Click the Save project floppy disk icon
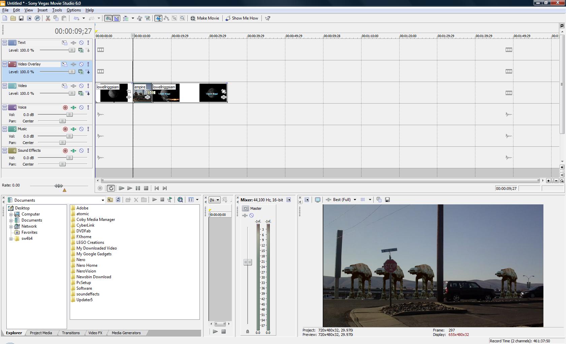 coord(21,18)
